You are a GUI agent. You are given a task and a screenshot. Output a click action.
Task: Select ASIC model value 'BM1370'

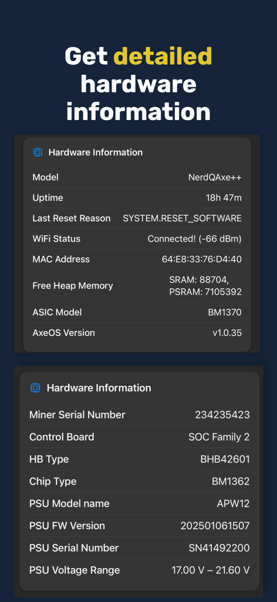(225, 312)
